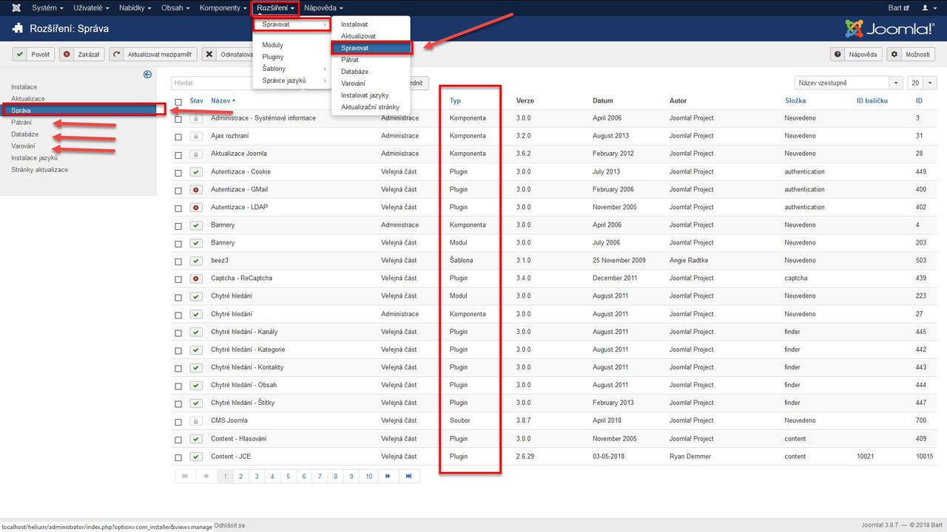This screenshot has width=947, height=532.
Task: Click the Joomla logo icon in top bar
Action: pyautogui.click(x=17, y=7)
